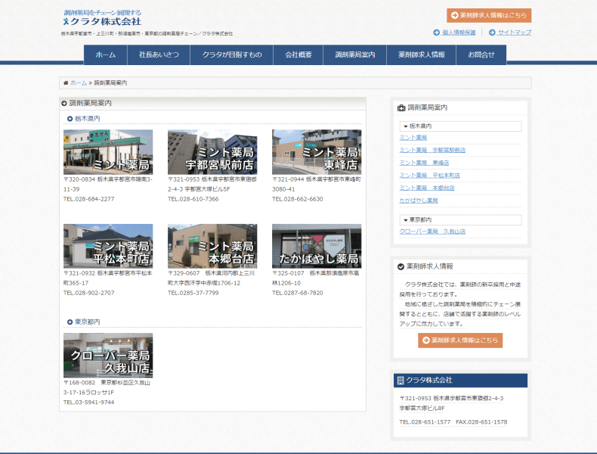Collapse the 東京都内 list in sidebar
Viewport: 597px width, 454px height.
405,219
